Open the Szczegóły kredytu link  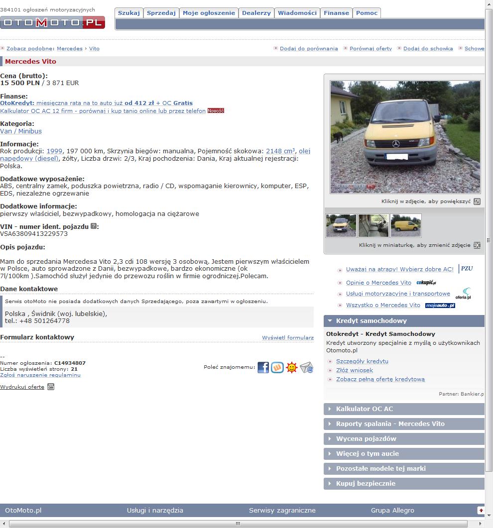pos(362,361)
